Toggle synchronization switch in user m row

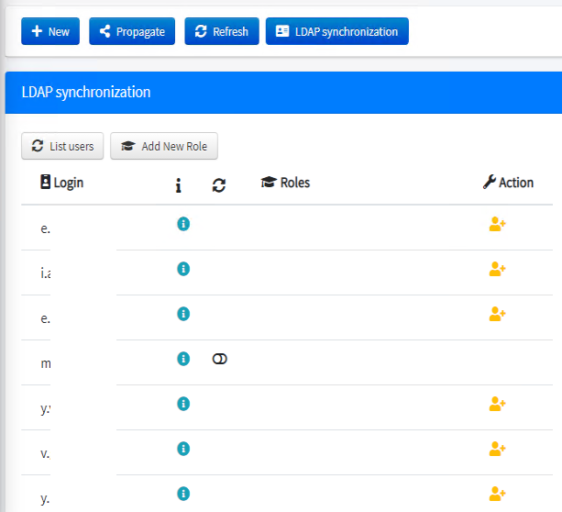tap(220, 359)
